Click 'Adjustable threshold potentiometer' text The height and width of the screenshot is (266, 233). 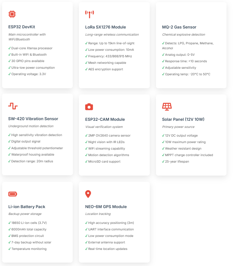coord(37,148)
